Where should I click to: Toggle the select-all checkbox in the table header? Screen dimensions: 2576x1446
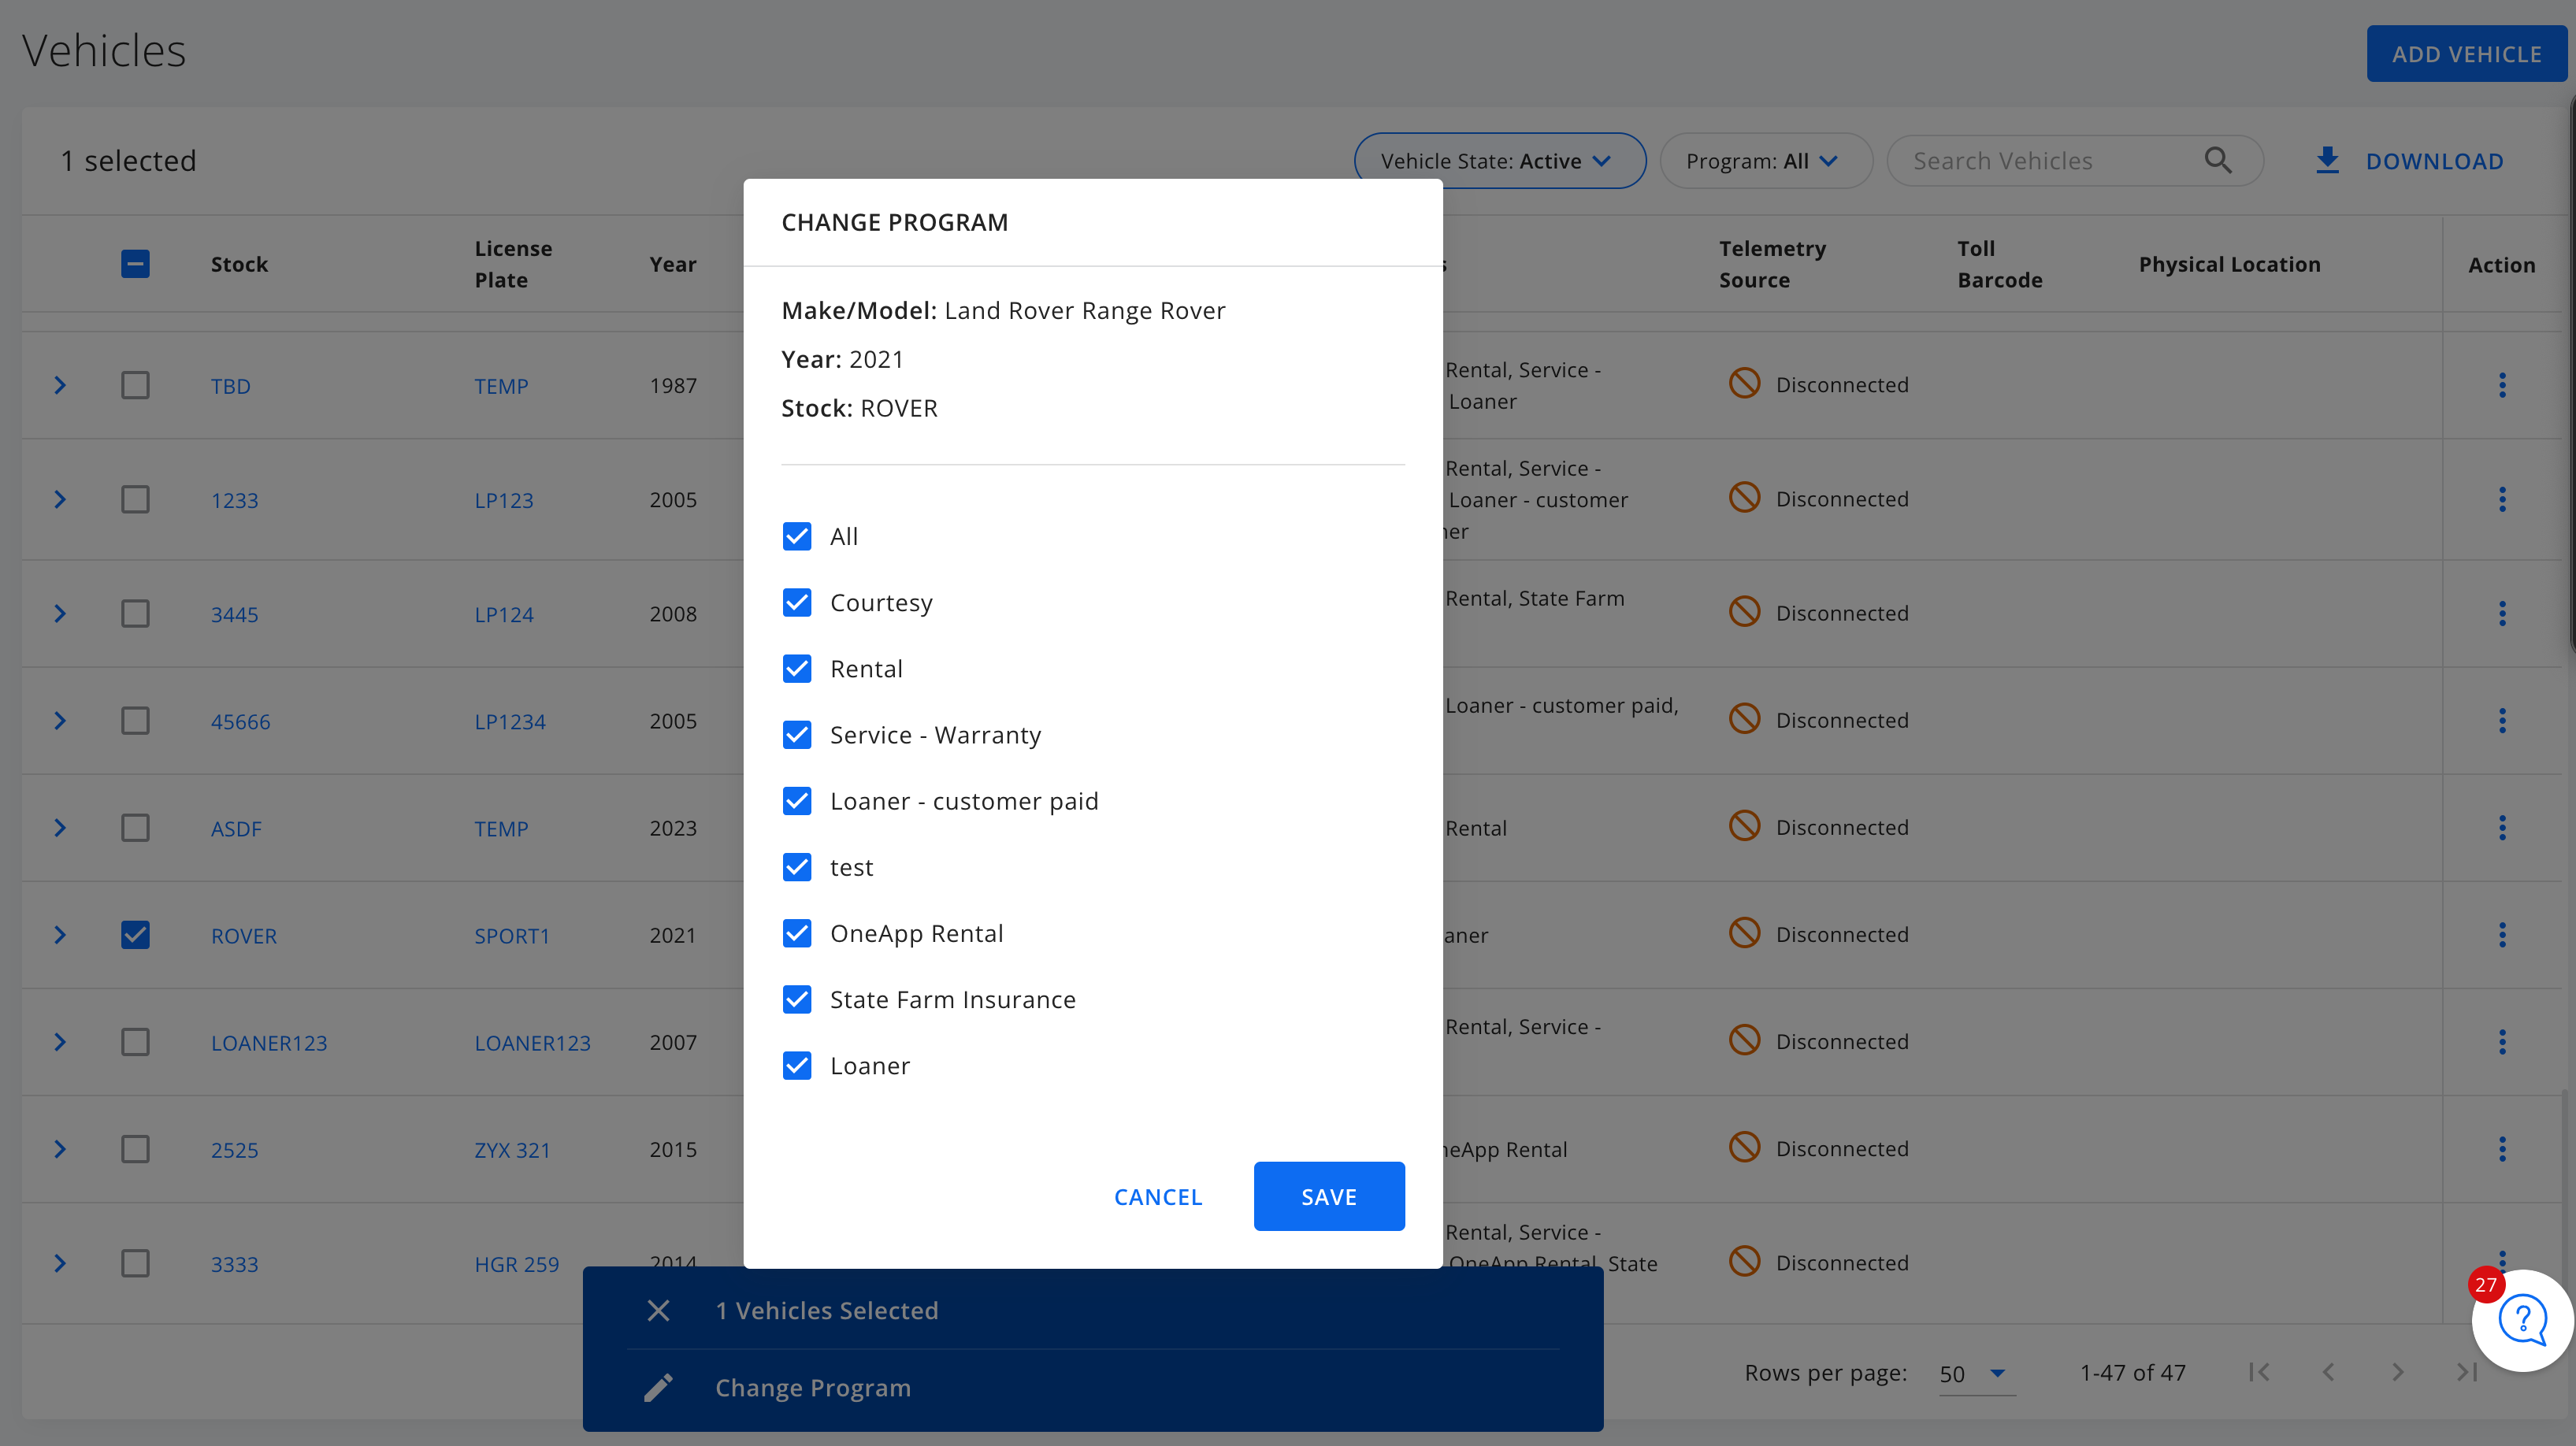135,264
